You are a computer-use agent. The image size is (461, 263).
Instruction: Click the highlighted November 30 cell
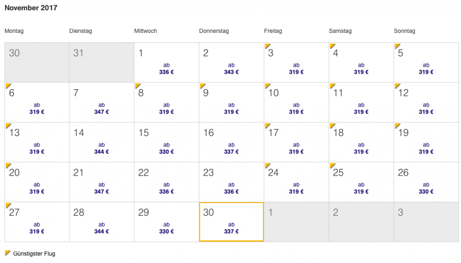click(x=231, y=222)
